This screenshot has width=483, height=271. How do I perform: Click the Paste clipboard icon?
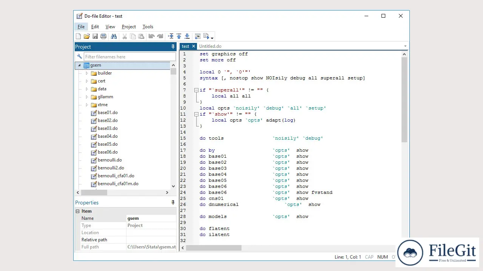(x=141, y=36)
